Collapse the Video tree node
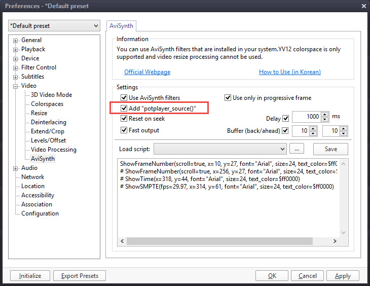Viewport: 370px width, 286px height. coord(15,86)
